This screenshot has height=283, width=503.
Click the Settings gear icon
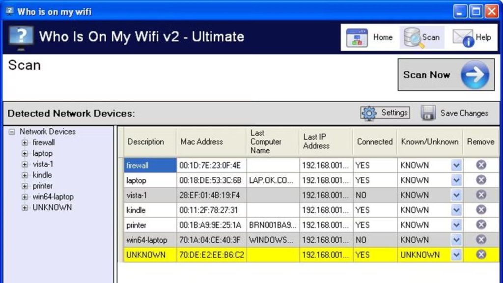coord(369,113)
